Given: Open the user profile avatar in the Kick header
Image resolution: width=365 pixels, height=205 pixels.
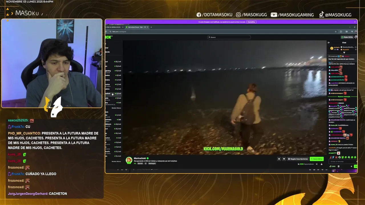Looking at the screenshot, I should coord(356,37).
